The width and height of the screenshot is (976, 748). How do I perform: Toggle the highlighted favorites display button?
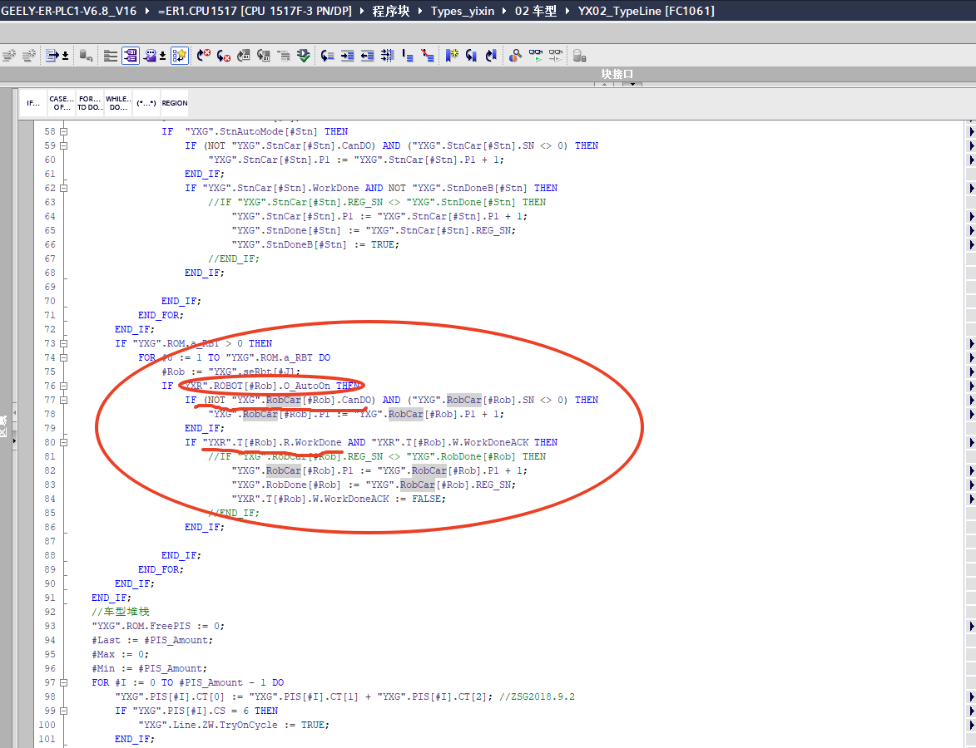point(180,56)
